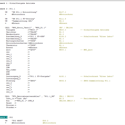The width and height of the screenshot is (125, 125).
Task: Select the "SM P01.1 FU-Störung" operand
Action: click(x=23, y=19)
